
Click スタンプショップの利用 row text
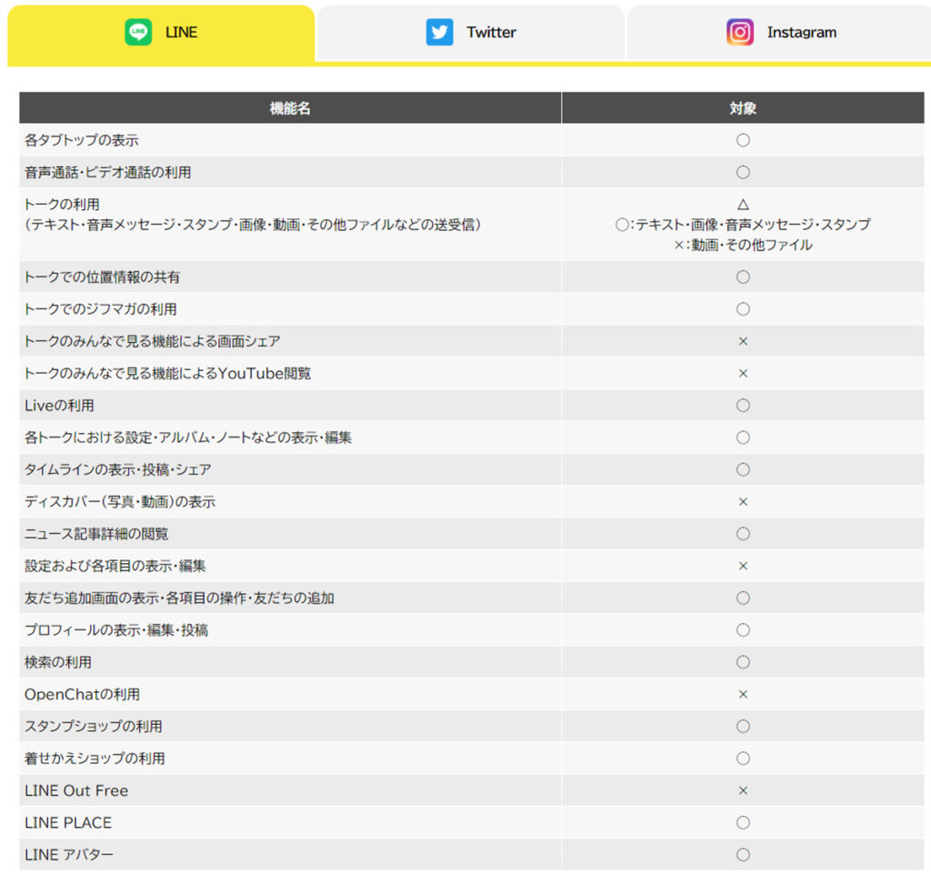[x=94, y=726]
